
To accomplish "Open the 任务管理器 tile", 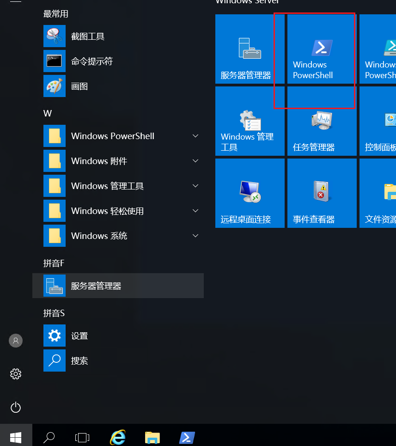I will (x=322, y=121).
